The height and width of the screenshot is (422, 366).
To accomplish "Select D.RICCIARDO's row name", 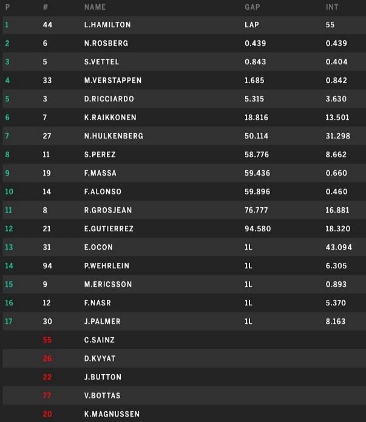I will tap(109, 99).
